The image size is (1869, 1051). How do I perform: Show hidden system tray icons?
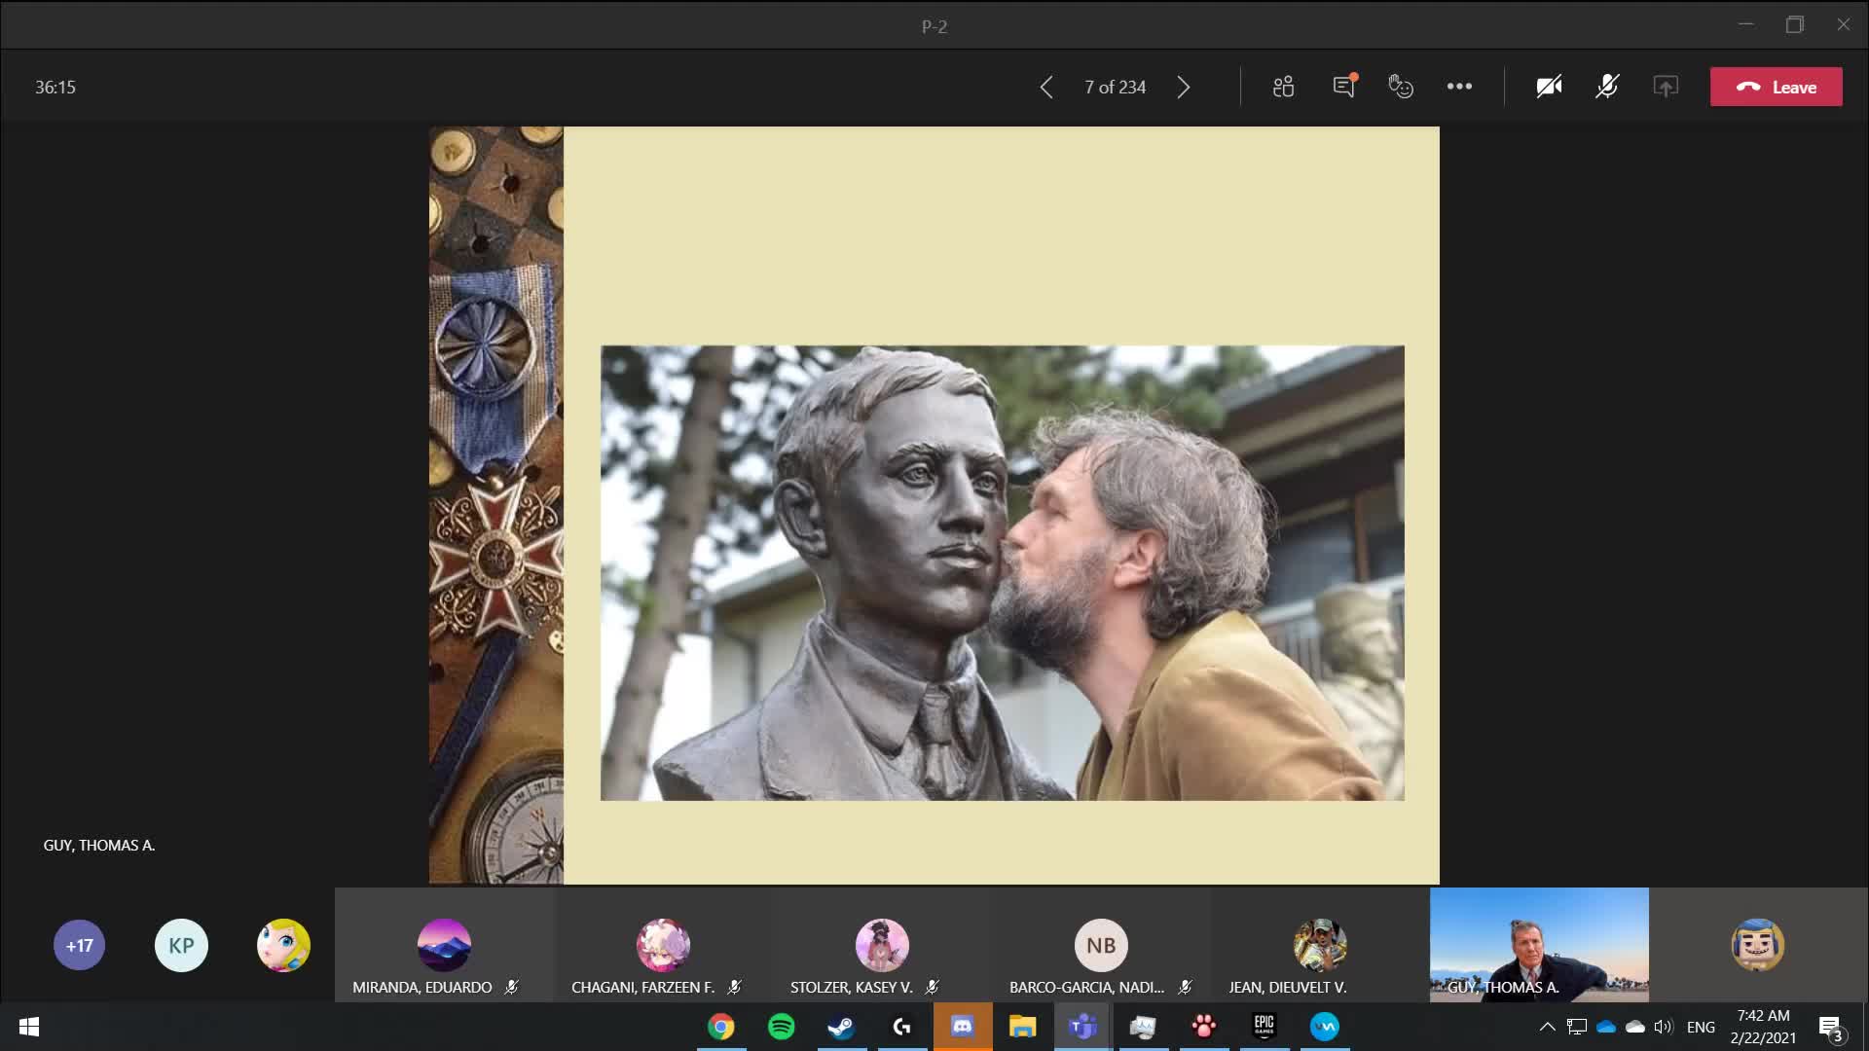click(x=1547, y=1027)
